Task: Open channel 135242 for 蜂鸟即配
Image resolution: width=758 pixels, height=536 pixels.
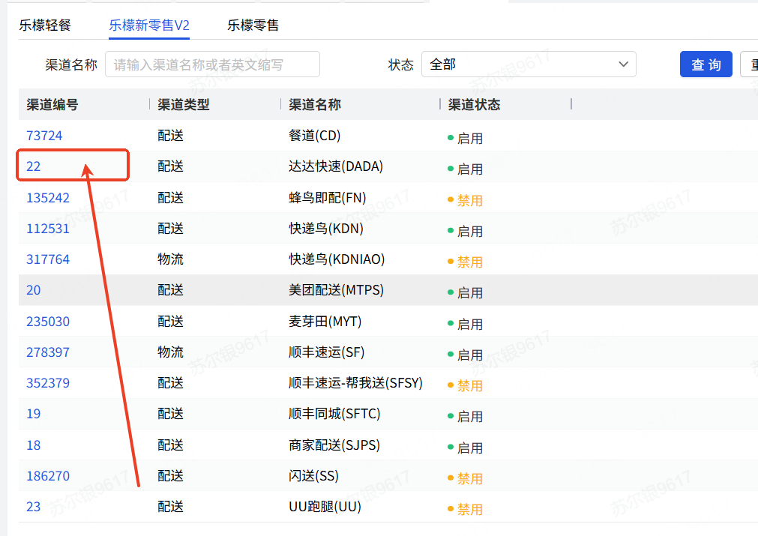Action: (48, 198)
